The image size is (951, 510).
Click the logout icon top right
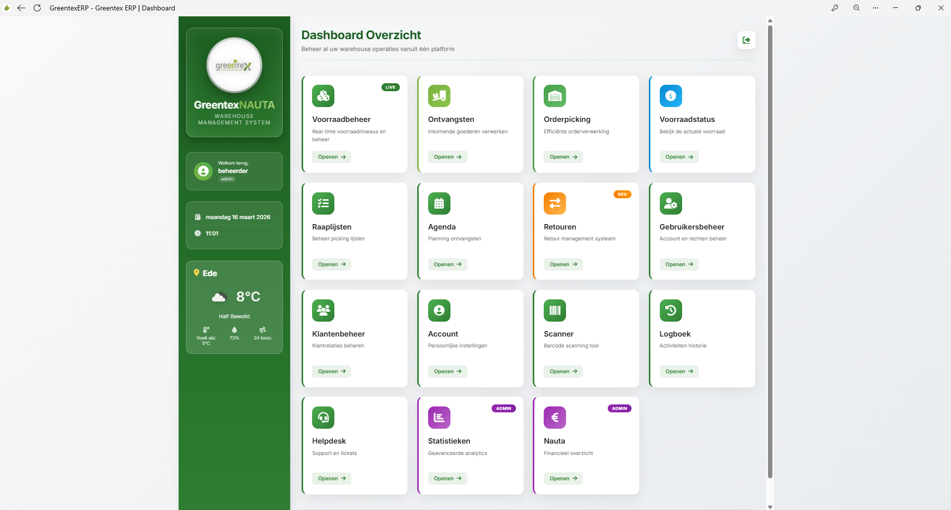pos(746,40)
